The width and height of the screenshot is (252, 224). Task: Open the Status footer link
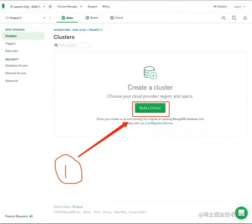(87, 212)
